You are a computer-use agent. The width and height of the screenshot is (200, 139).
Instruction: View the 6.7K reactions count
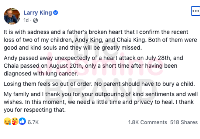tap(33, 122)
